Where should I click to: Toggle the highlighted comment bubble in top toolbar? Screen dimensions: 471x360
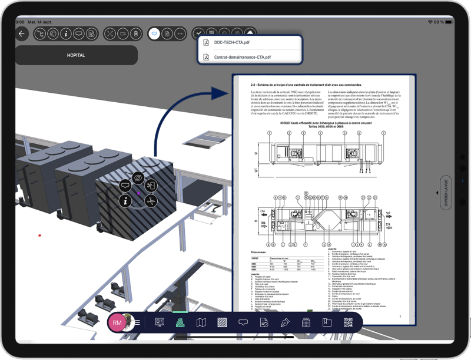[154, 34]
